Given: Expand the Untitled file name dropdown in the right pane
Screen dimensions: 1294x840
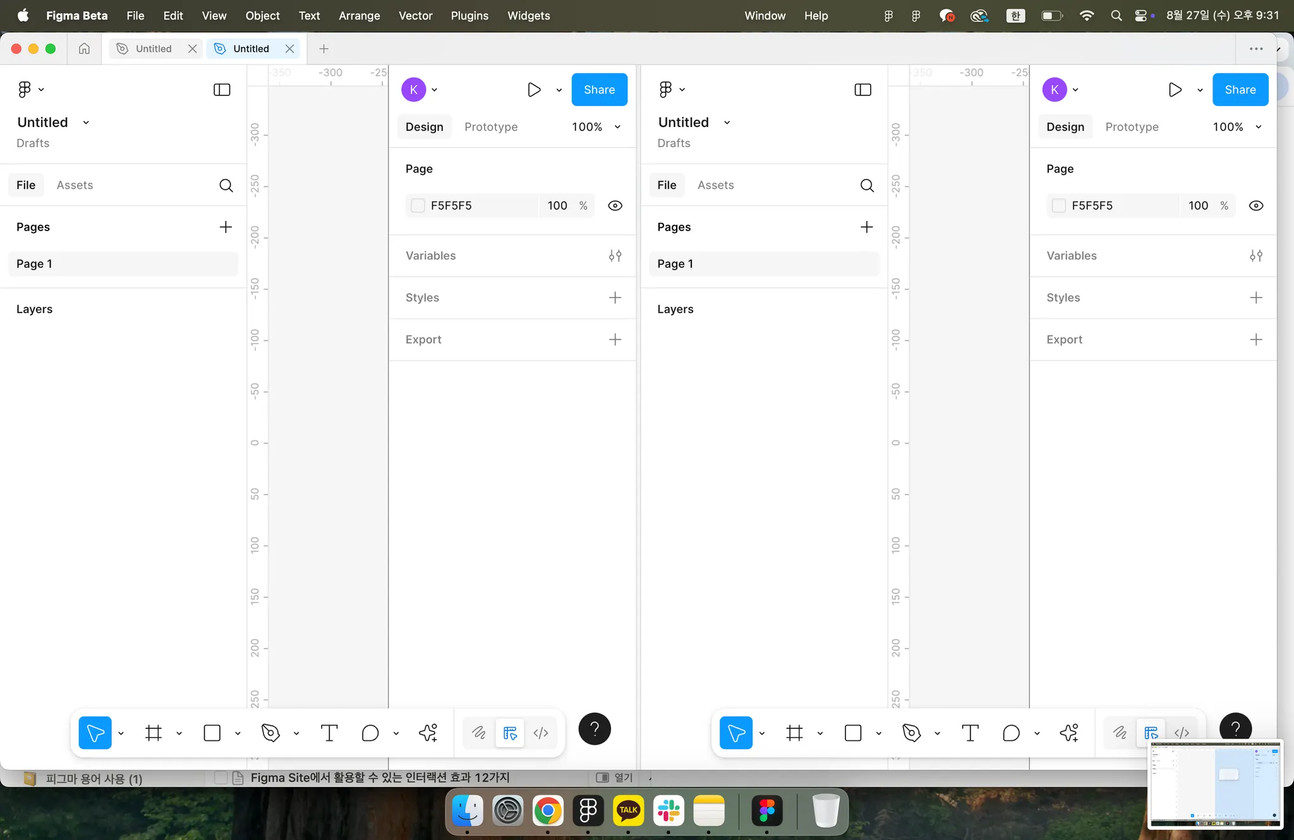Looking at the screenshot, I should [x=727, y=123].
